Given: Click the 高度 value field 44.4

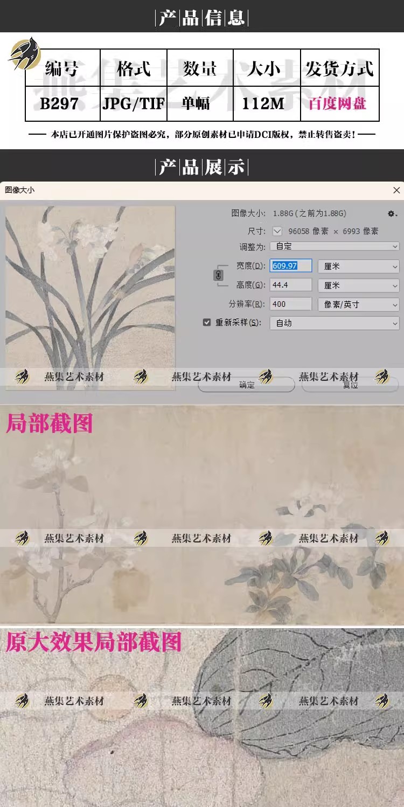Looking at the screenshot, I should coord(291,285).
